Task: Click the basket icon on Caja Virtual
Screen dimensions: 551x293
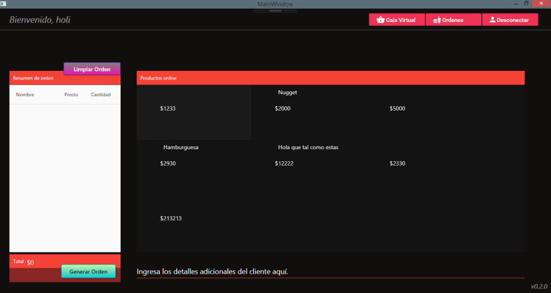Action: pos(380,20)
